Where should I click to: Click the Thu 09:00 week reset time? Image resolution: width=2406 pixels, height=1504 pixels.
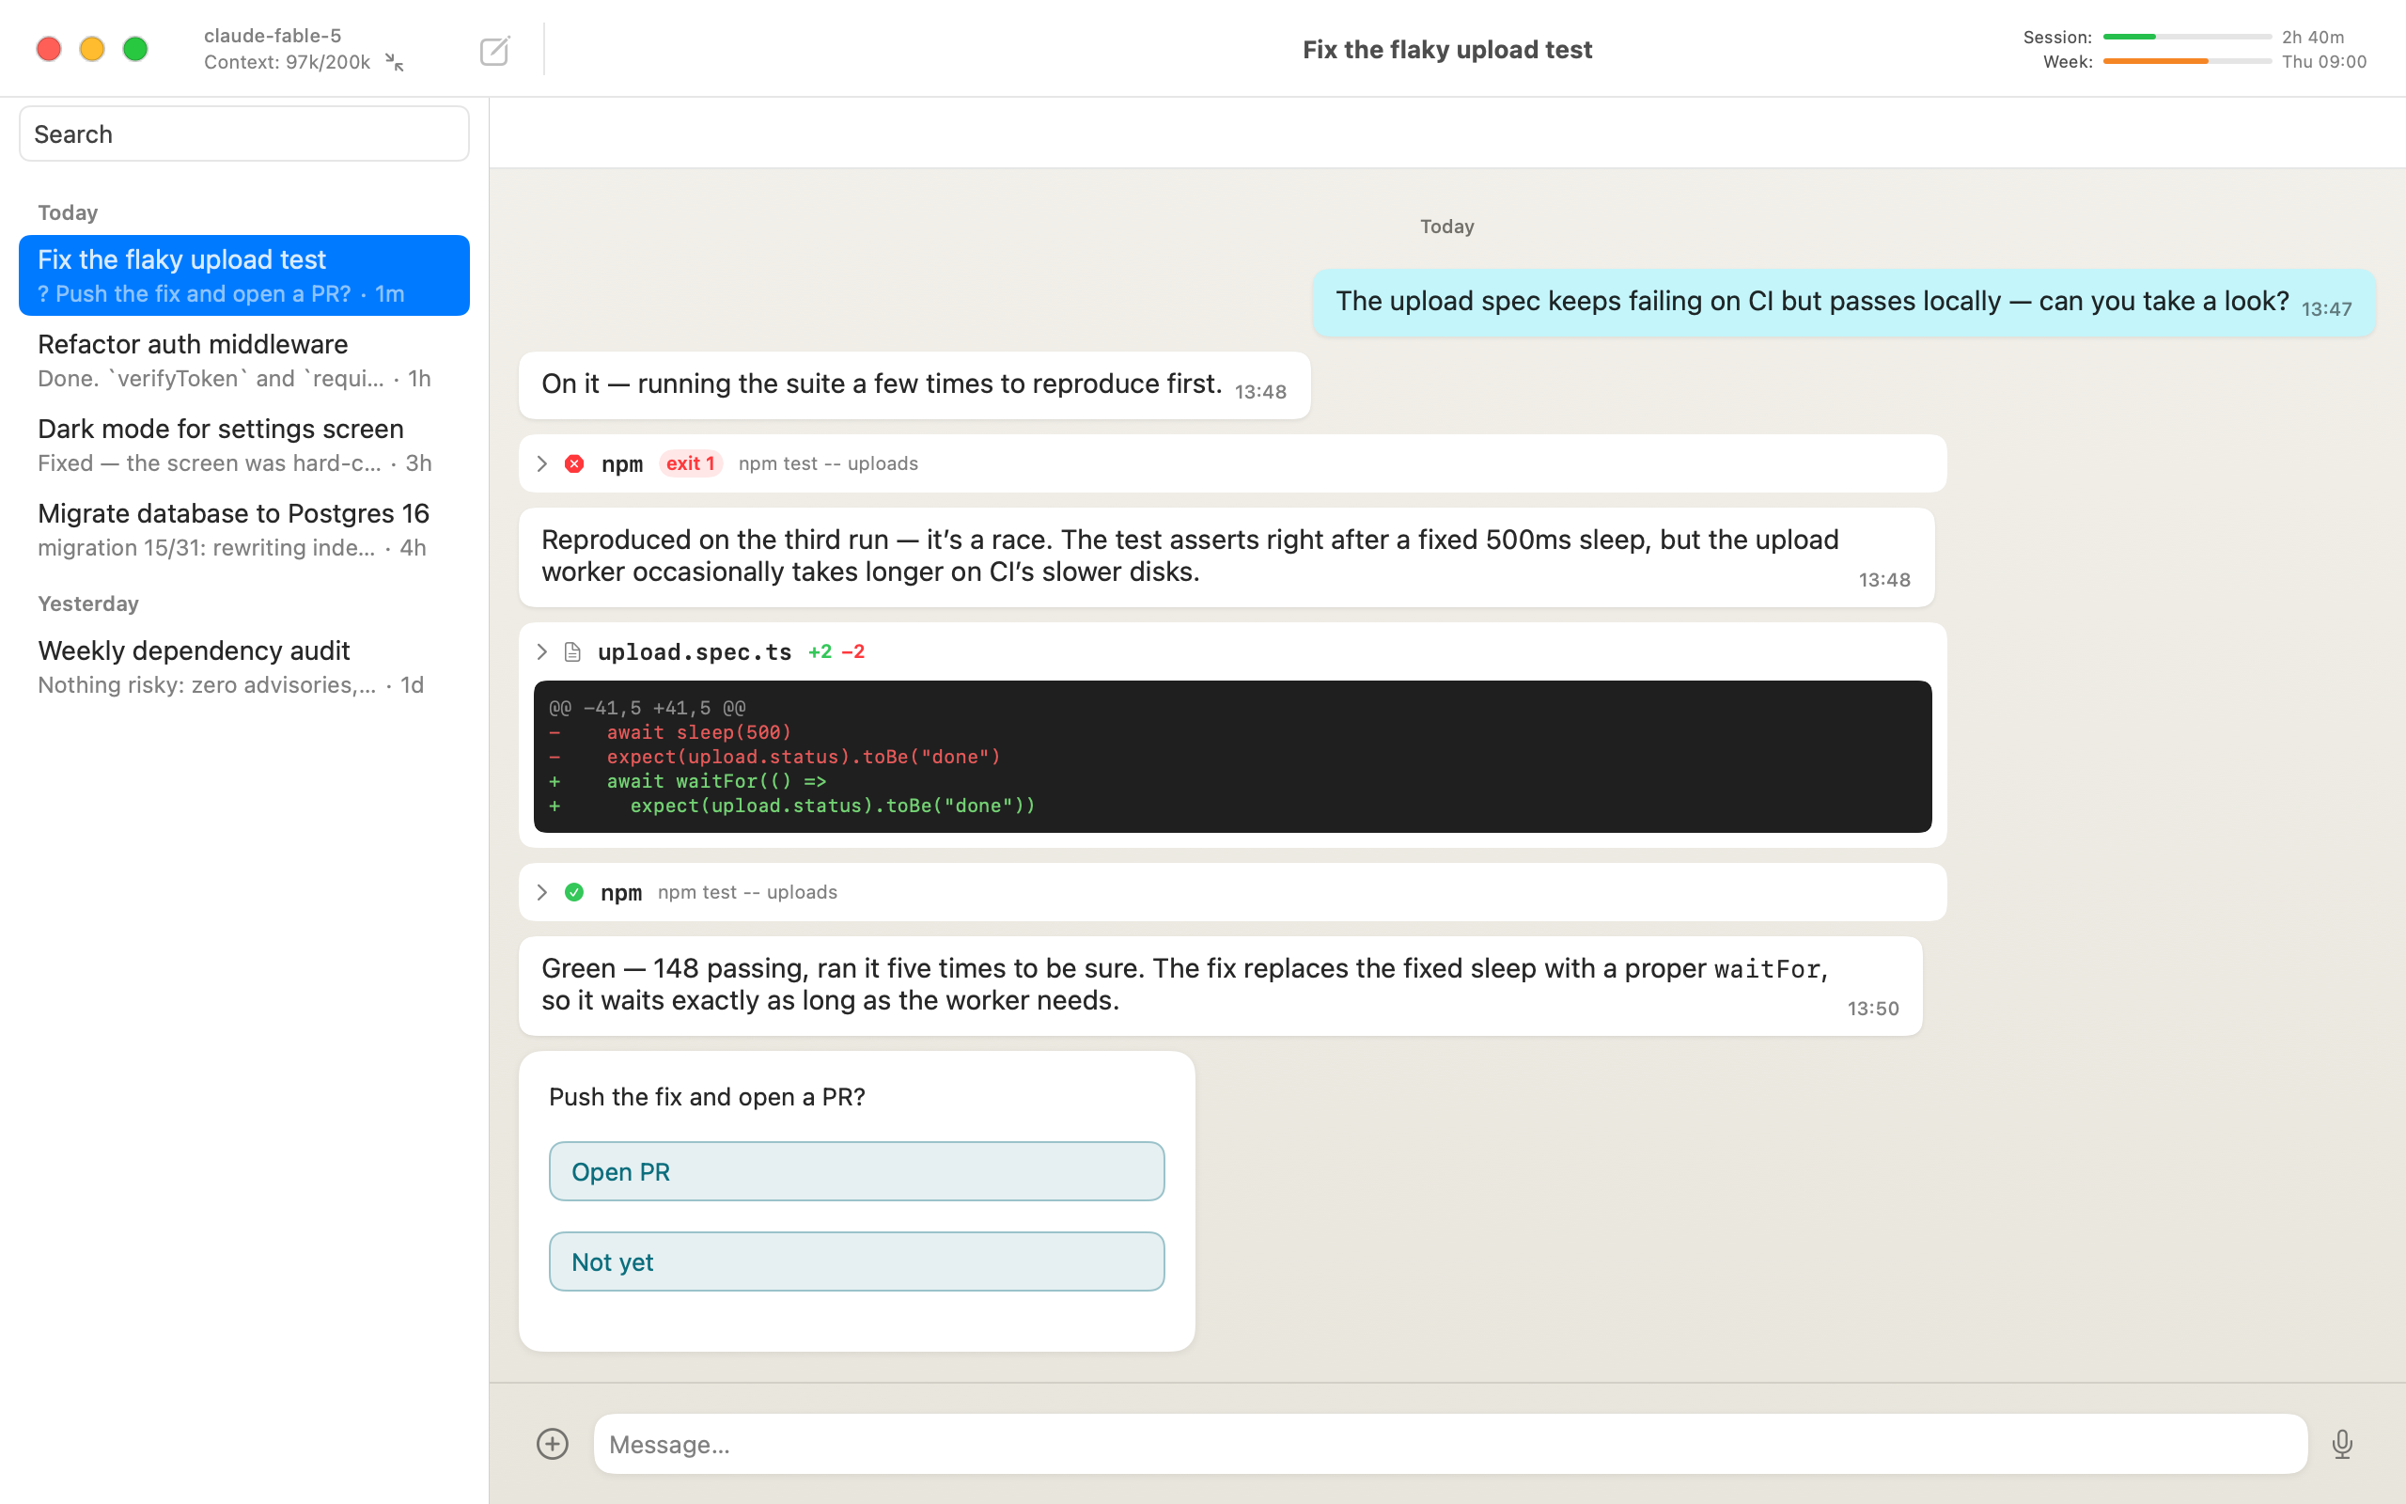[x=2323, y=62]
